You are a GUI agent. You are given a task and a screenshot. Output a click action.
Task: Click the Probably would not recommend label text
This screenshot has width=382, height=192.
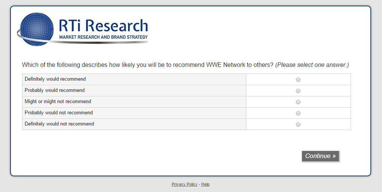click(59, 113)
